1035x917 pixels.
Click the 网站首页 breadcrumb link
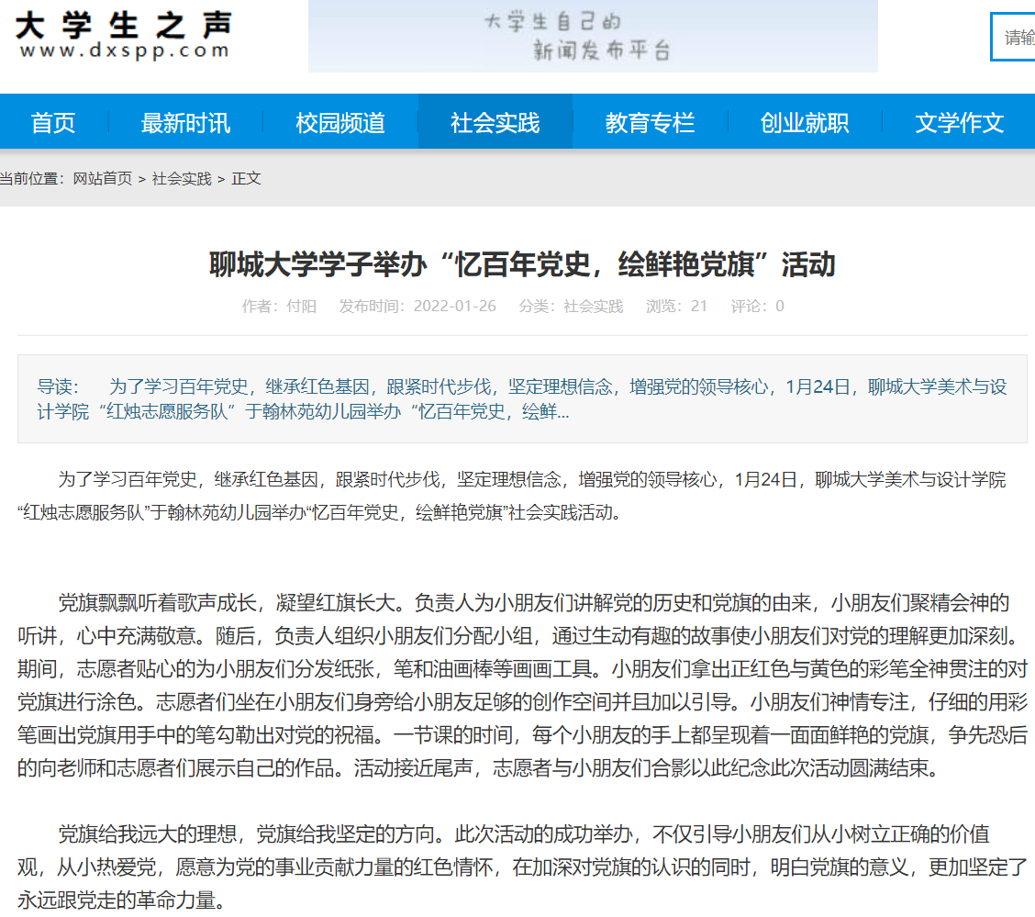[x=103, y=179]
